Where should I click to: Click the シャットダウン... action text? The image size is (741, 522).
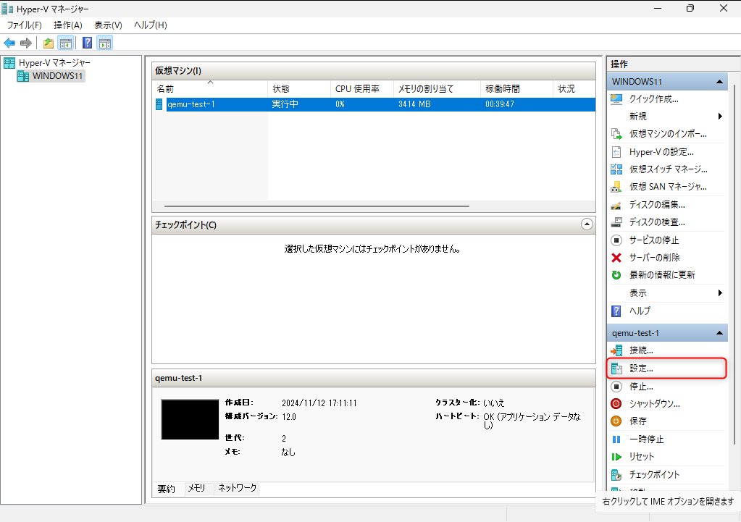[655, 403]
